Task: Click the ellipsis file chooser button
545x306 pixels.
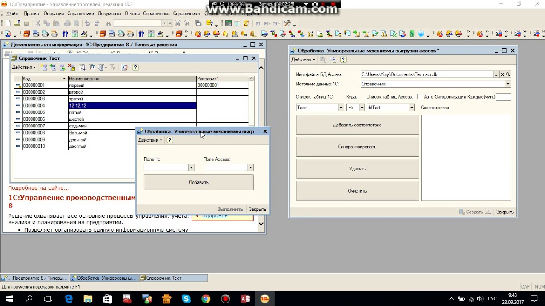Action: (x=496, y=74)
